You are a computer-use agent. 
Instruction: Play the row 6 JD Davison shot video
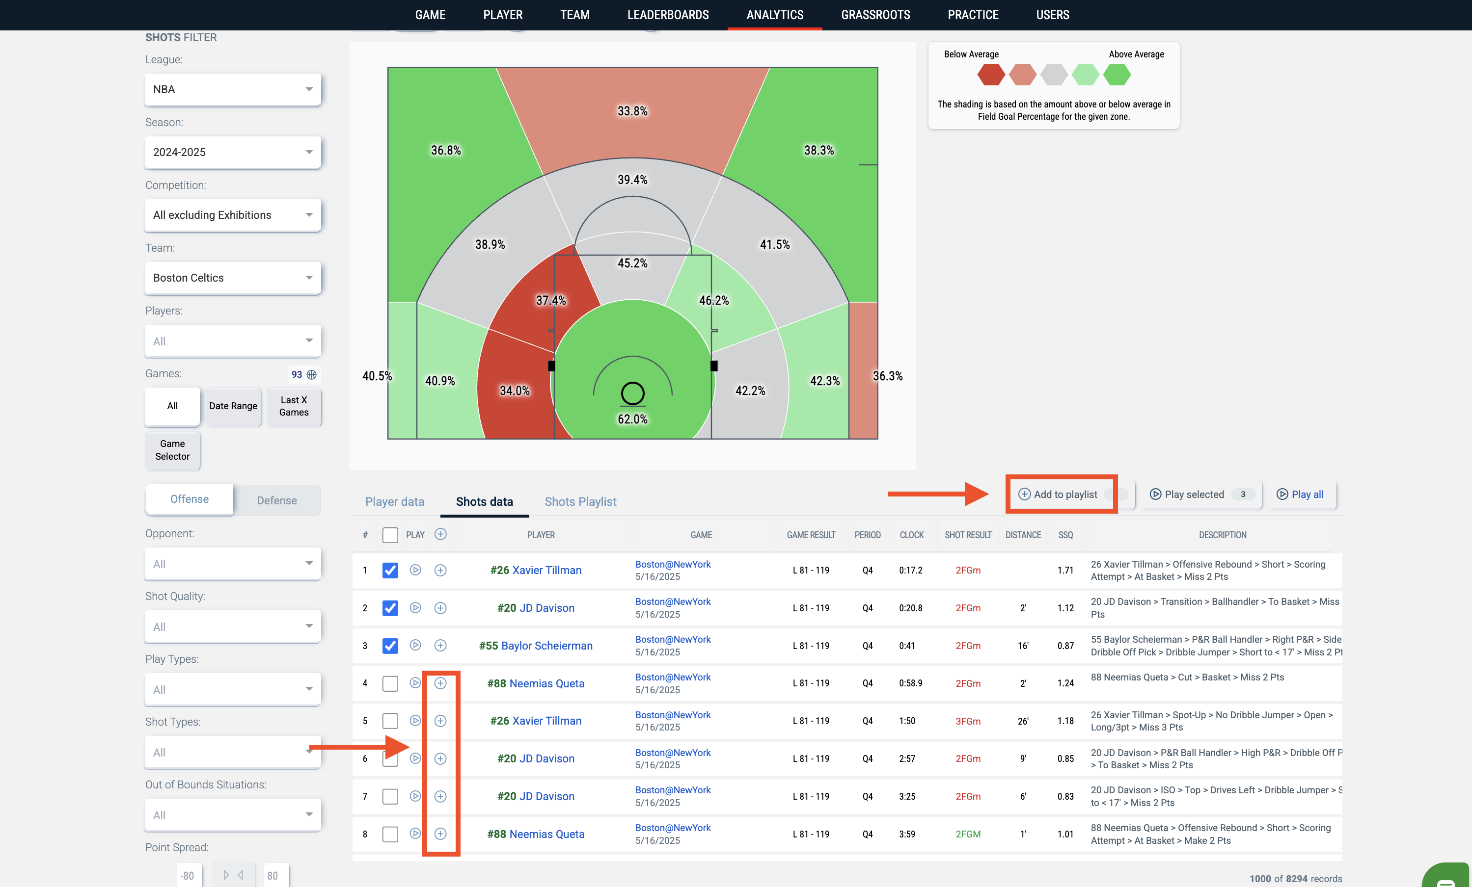pyautogui.click(x=415, y=758)
